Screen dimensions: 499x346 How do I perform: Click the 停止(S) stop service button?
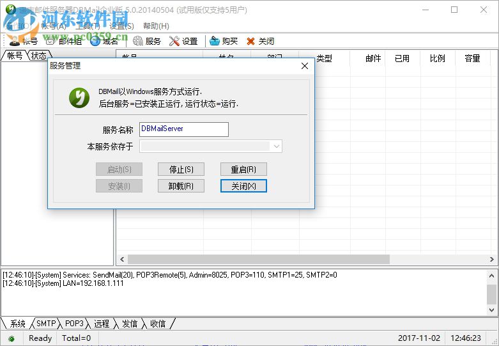[x=181, y=169]
